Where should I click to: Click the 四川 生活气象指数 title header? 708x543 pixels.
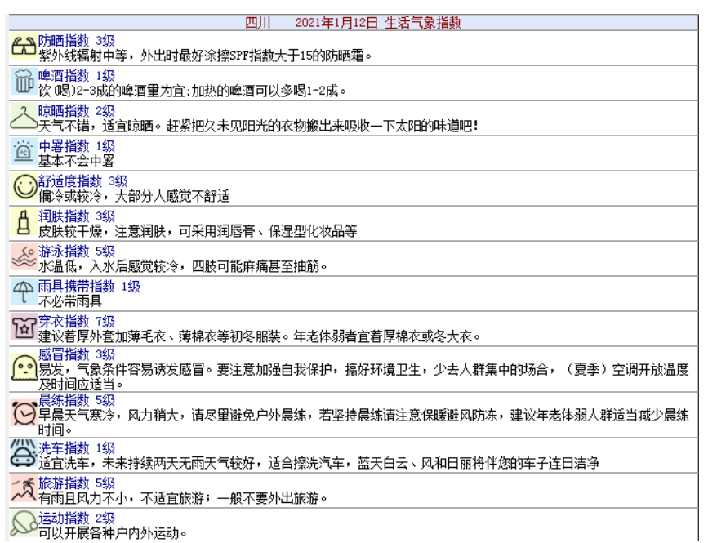(x=354, y=23)
